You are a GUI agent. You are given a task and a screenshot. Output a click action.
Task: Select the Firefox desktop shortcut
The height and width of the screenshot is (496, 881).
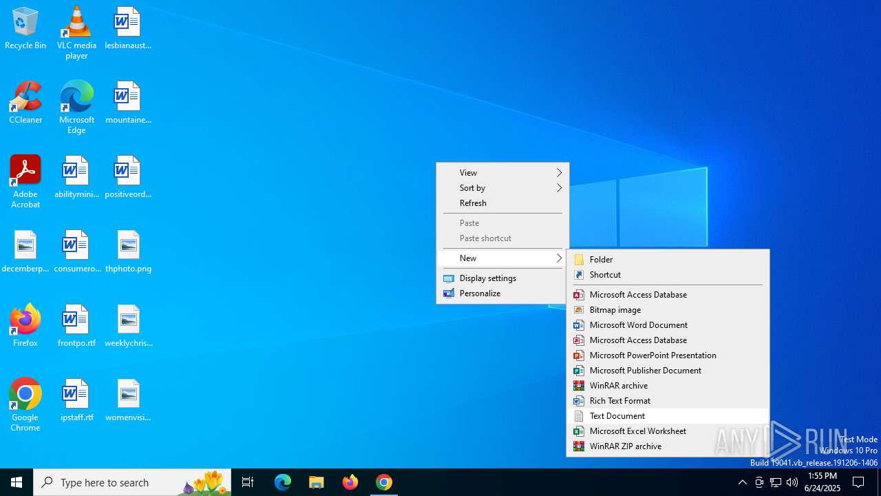point(25,326)
